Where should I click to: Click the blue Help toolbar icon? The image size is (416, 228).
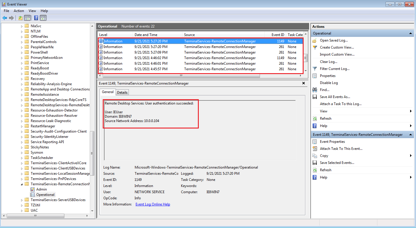click(x=36, y=18)
